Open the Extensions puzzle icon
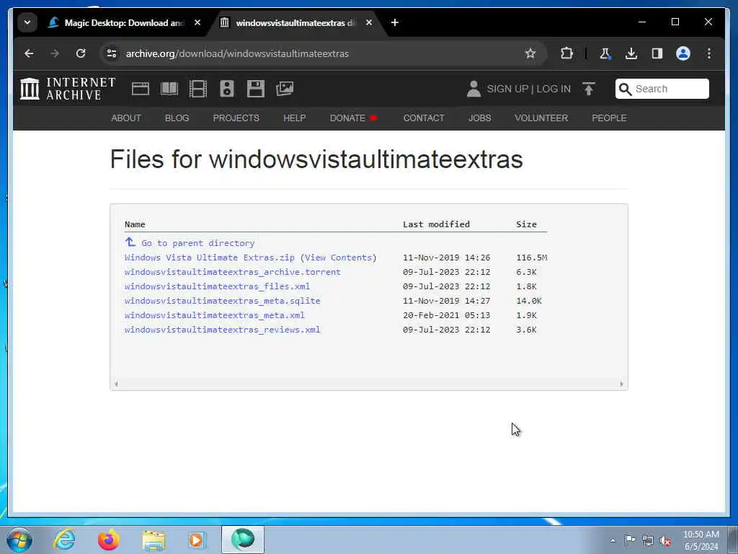Viewport: 738px width, 554px height. (566, 53)
